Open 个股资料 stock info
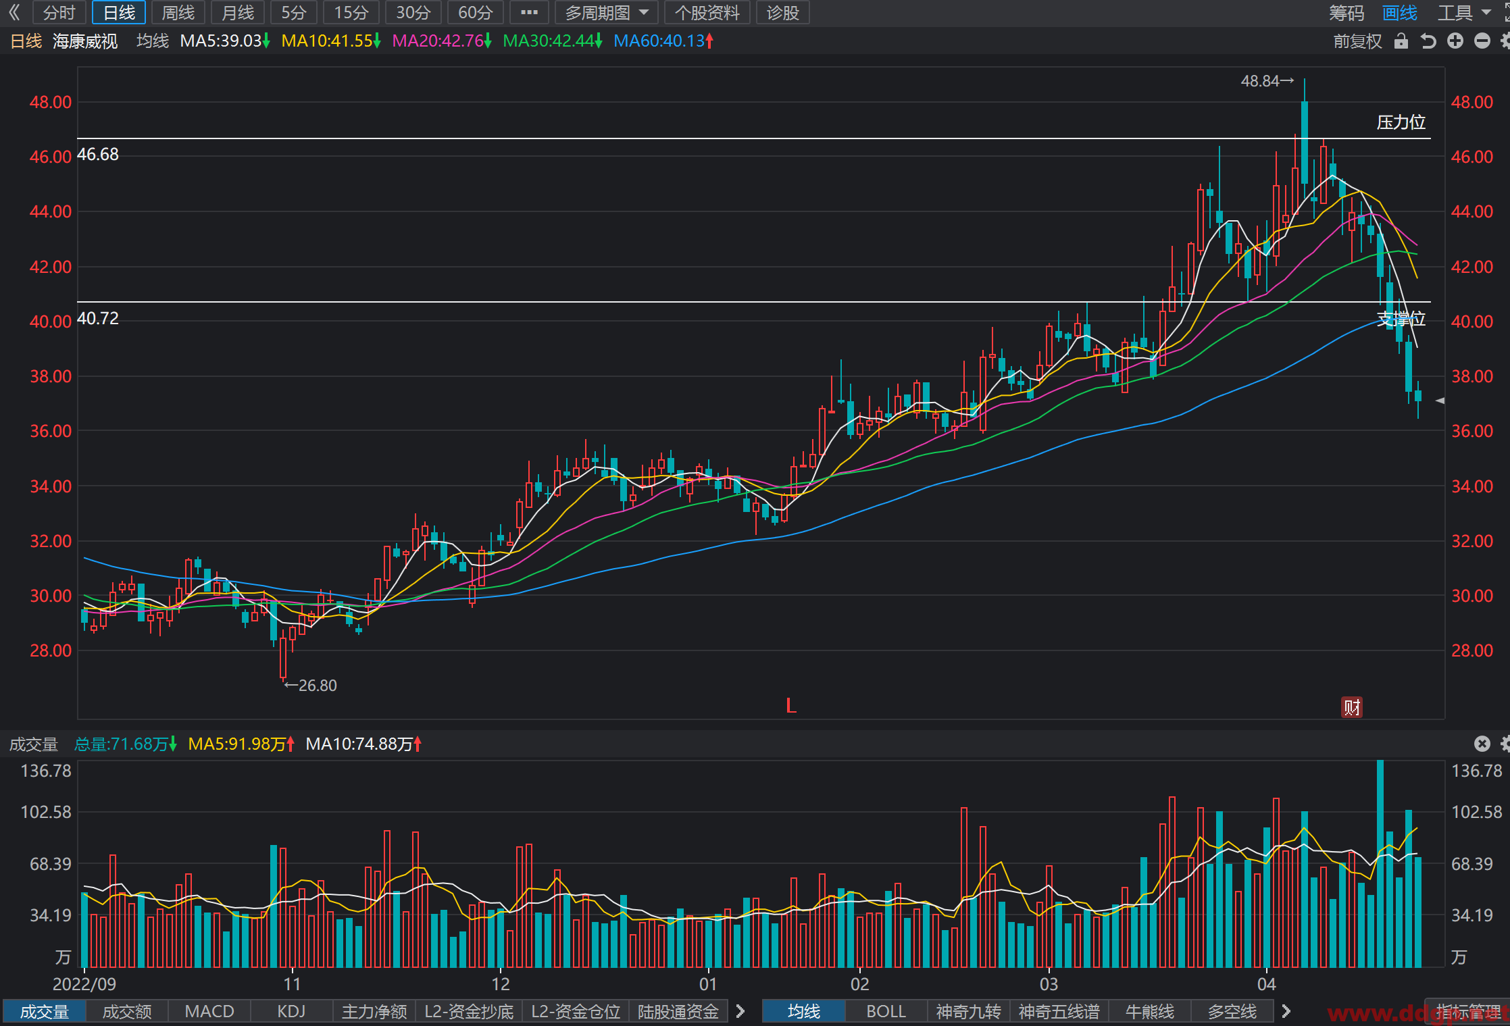The height and width of the screenshot is (1026, 1510). pyautogui.click(x=707, y=12)
